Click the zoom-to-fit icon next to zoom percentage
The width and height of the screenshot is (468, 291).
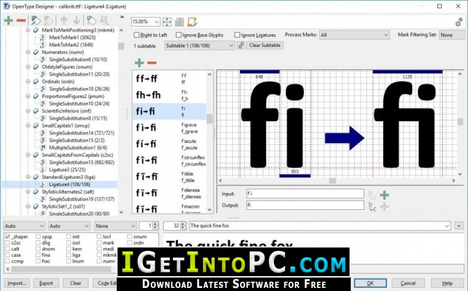pyautogui.click(x=167, y=22)
